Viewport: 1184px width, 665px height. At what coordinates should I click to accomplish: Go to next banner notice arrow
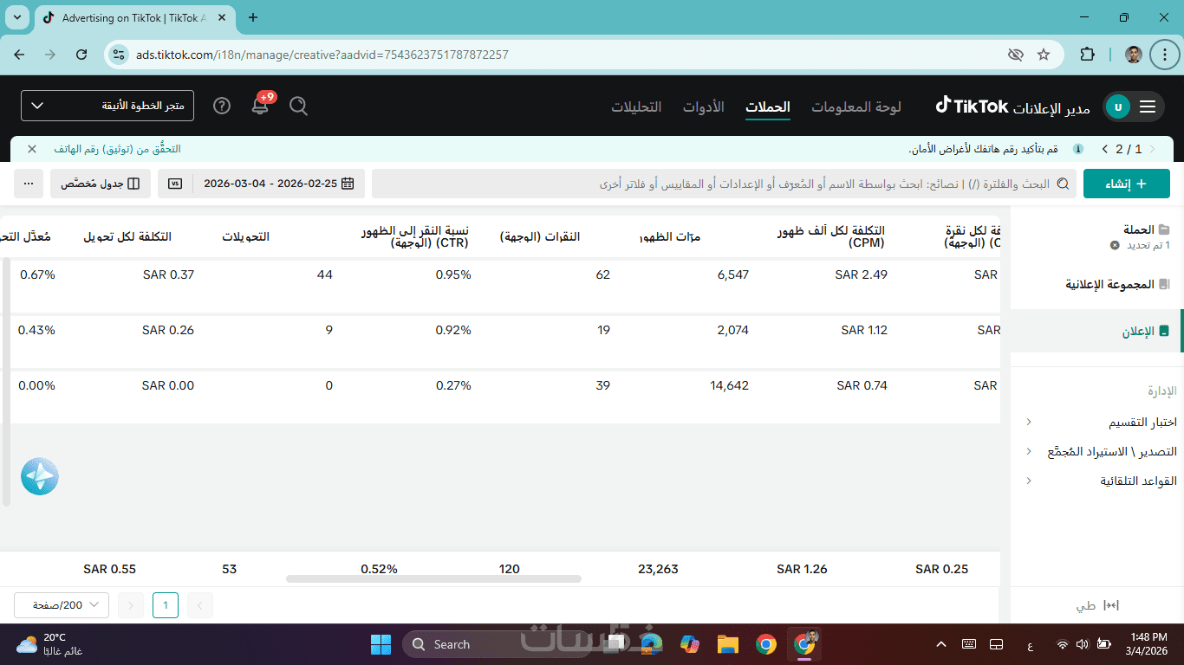coord(1105,149)
